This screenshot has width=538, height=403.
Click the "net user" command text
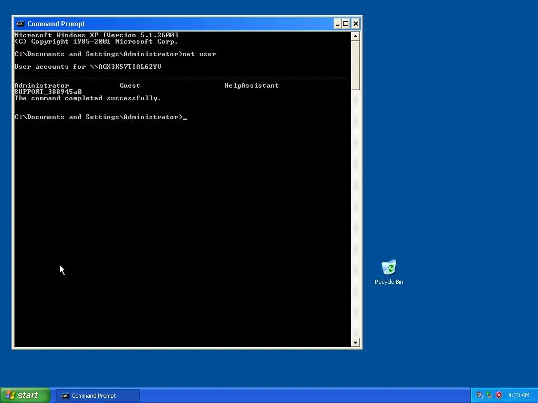pos(199,54)
